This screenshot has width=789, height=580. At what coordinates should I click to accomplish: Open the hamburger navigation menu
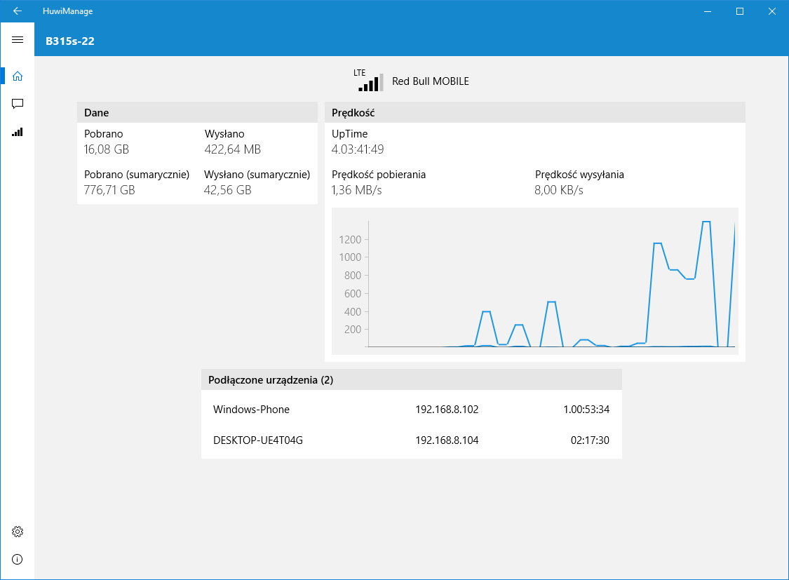click(17, 40)
